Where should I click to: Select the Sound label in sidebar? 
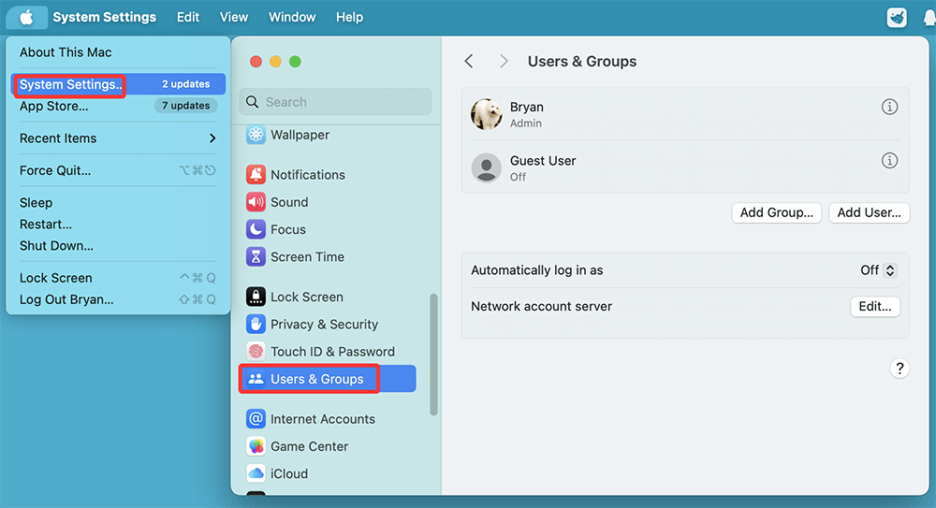click(x=289, y=202)
